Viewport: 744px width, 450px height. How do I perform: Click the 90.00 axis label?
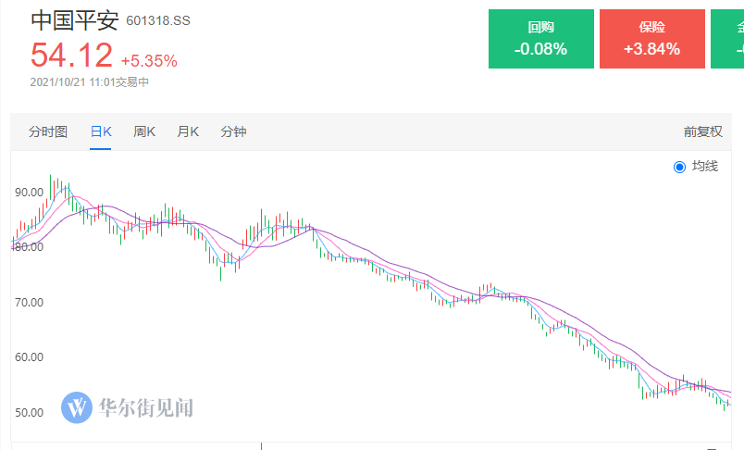(29, 193)
